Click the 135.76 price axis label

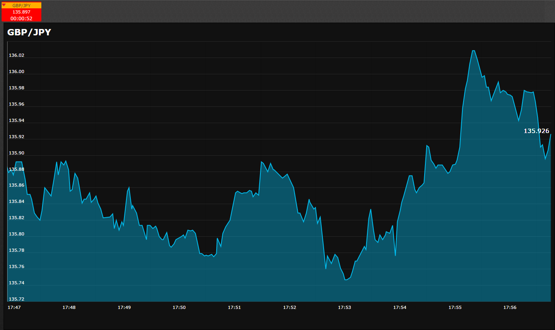pos(16,266)
